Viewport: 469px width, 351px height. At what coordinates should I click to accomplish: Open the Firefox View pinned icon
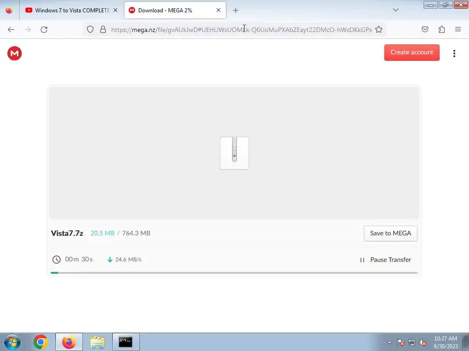pos(9,10)
